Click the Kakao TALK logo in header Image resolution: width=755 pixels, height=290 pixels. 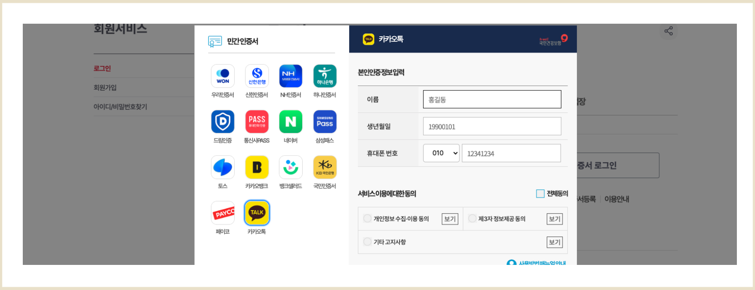369,39
